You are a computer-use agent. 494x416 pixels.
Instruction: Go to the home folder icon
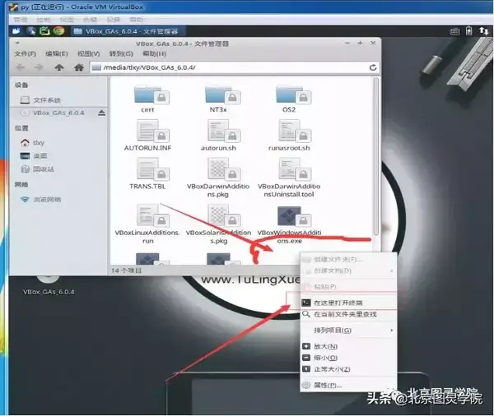tap(79, 67)
